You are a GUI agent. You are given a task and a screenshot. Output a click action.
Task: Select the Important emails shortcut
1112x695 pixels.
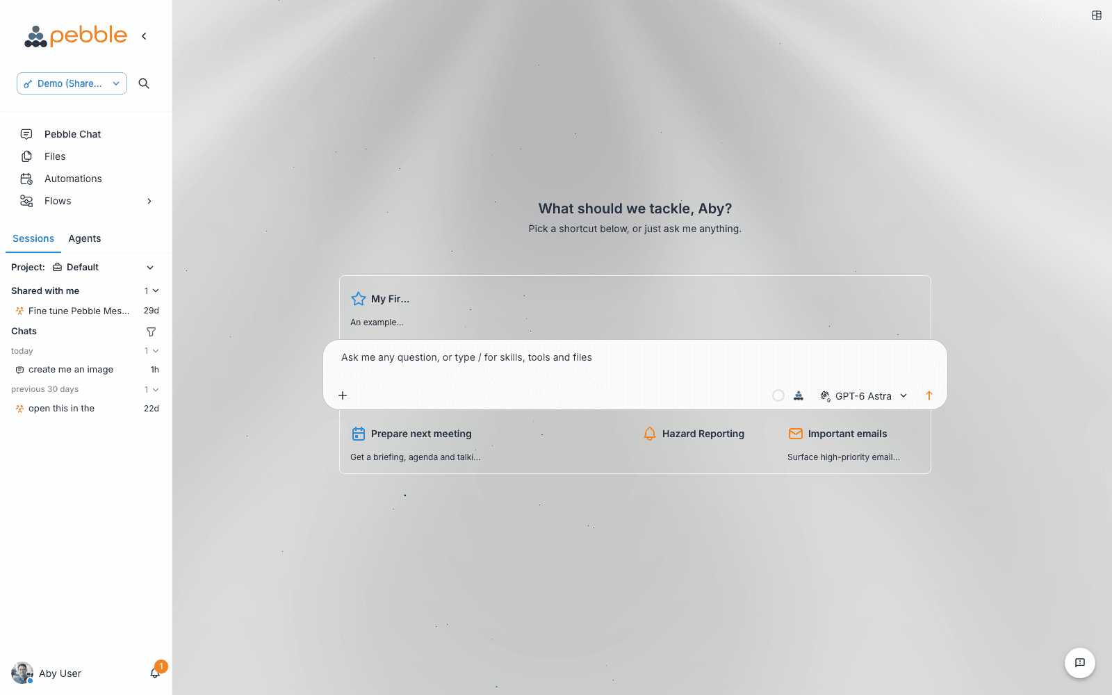click(844, 444)
